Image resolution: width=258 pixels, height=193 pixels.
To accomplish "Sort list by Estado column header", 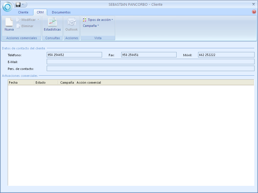I will pos(46,83).
